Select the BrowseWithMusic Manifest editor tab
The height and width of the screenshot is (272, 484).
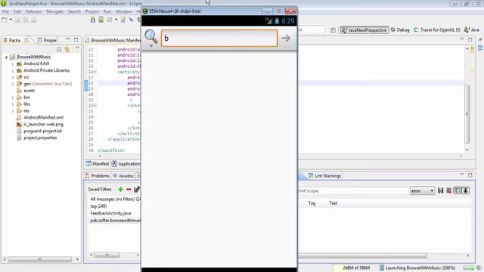coord(113,40)
